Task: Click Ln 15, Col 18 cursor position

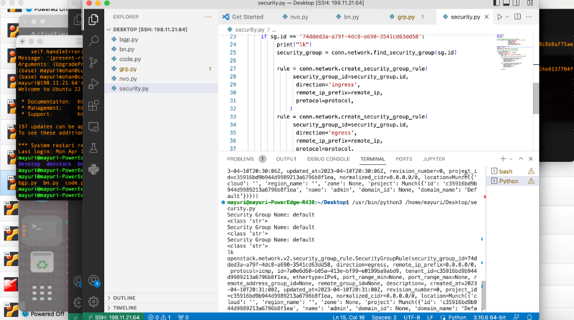Action: [348, 317]
